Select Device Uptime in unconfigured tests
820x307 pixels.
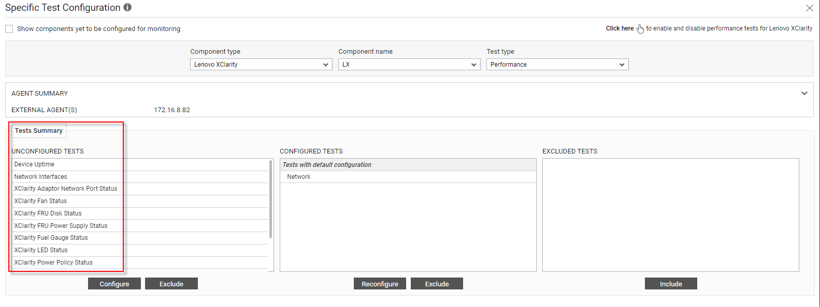[140, 164]
